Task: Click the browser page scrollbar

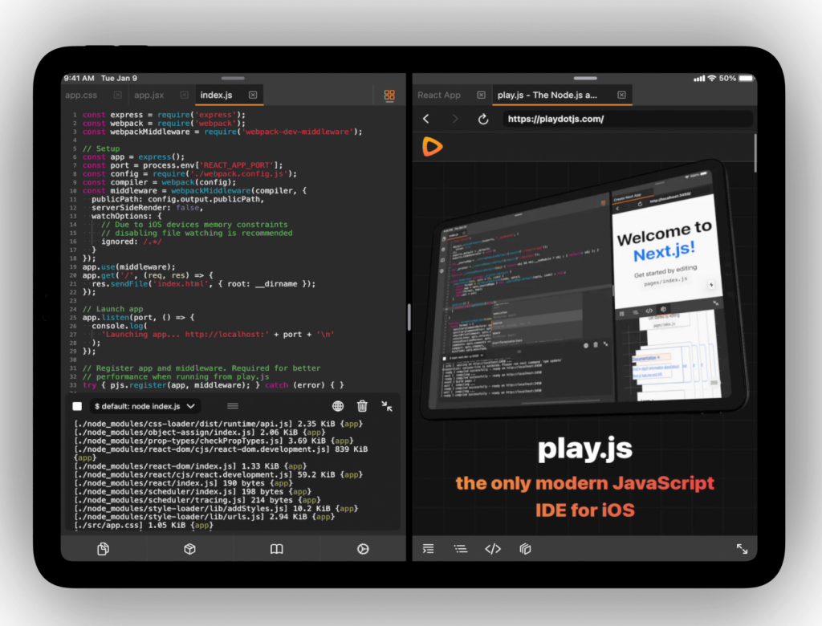Action: (x=755, y=153)
